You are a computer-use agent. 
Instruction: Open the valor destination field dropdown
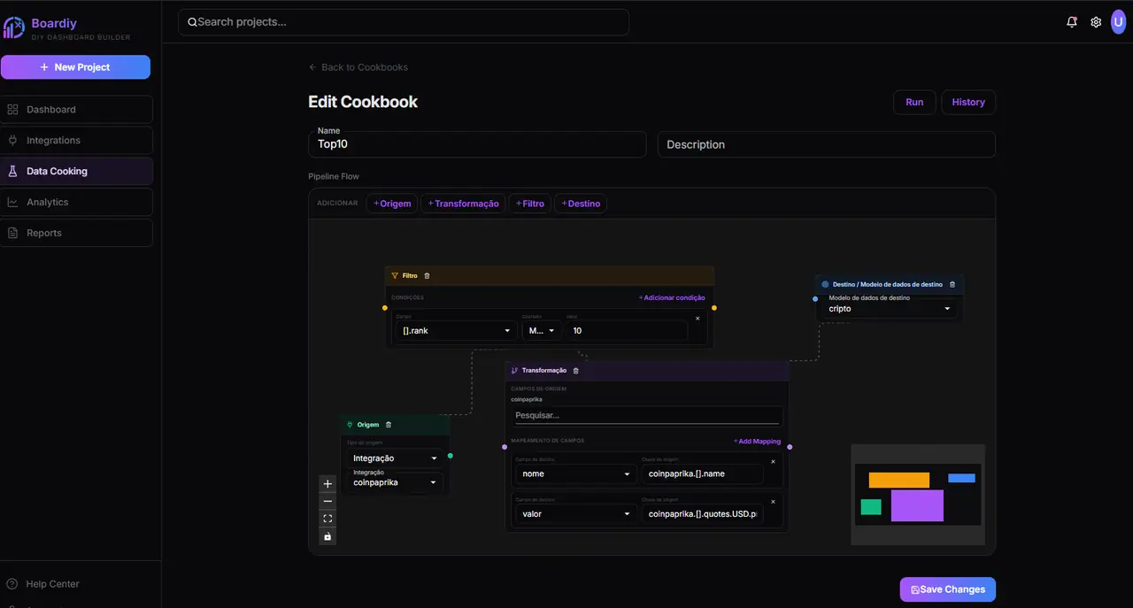click(x=576, y=513)
